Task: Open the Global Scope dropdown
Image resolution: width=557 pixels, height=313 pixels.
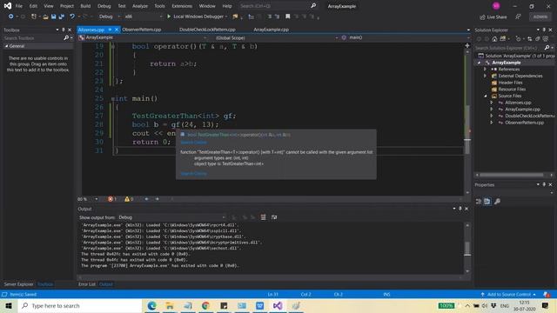Action: pyautogui.click(x=277, y=37)
